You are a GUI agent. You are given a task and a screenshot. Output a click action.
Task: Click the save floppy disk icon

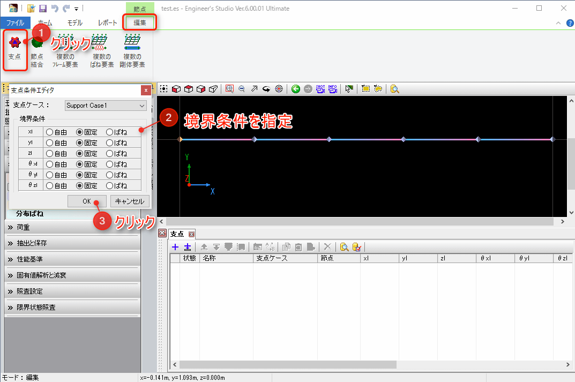43,9
